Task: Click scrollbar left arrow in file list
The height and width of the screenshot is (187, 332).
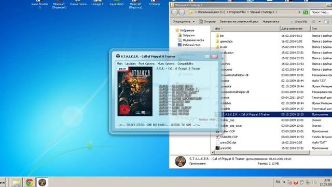Action: (213, 152)
